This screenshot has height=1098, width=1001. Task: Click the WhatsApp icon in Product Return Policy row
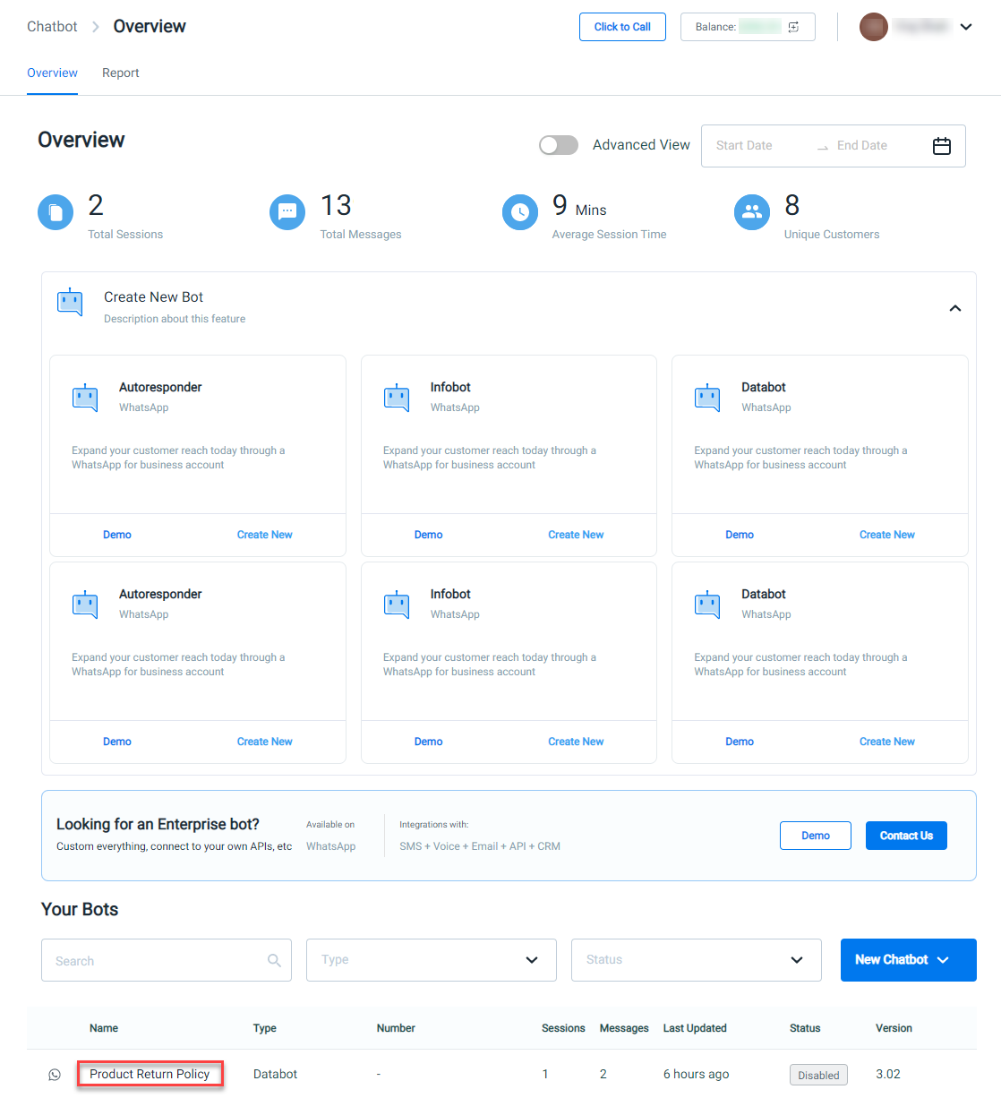coord(55,1075)
